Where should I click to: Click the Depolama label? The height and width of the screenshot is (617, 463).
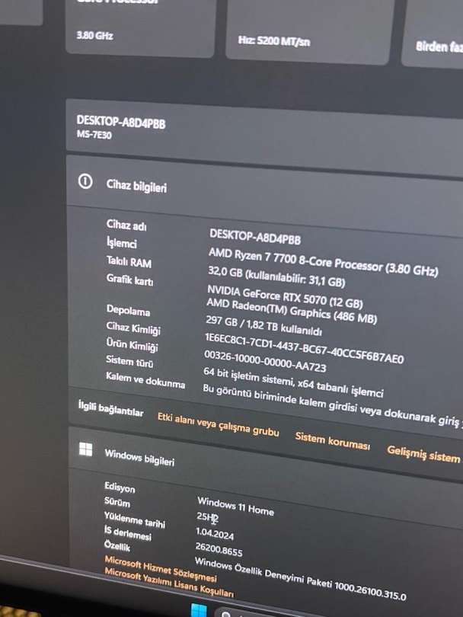click(128, 310)
